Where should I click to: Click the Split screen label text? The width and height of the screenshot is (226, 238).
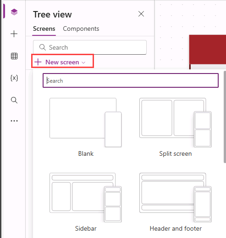click(176, 154)
